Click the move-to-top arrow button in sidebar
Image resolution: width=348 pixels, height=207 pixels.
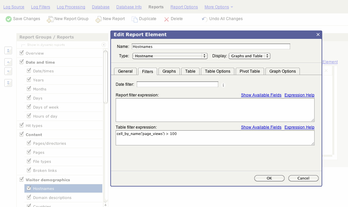pyautogui.click(x=8, y=51)
